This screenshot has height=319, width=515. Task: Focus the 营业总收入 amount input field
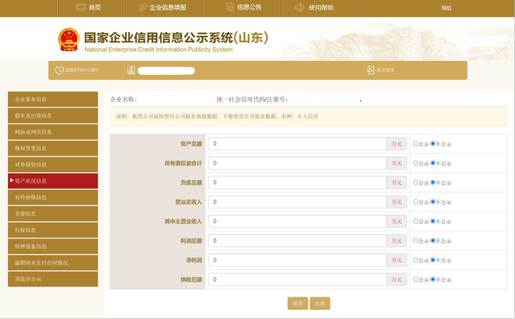coord(297,202)
